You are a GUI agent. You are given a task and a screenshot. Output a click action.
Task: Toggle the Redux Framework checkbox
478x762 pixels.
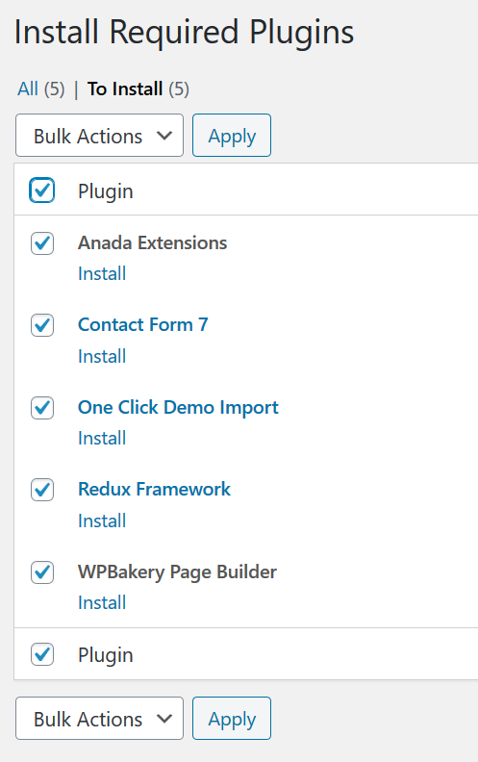point(42,490)
